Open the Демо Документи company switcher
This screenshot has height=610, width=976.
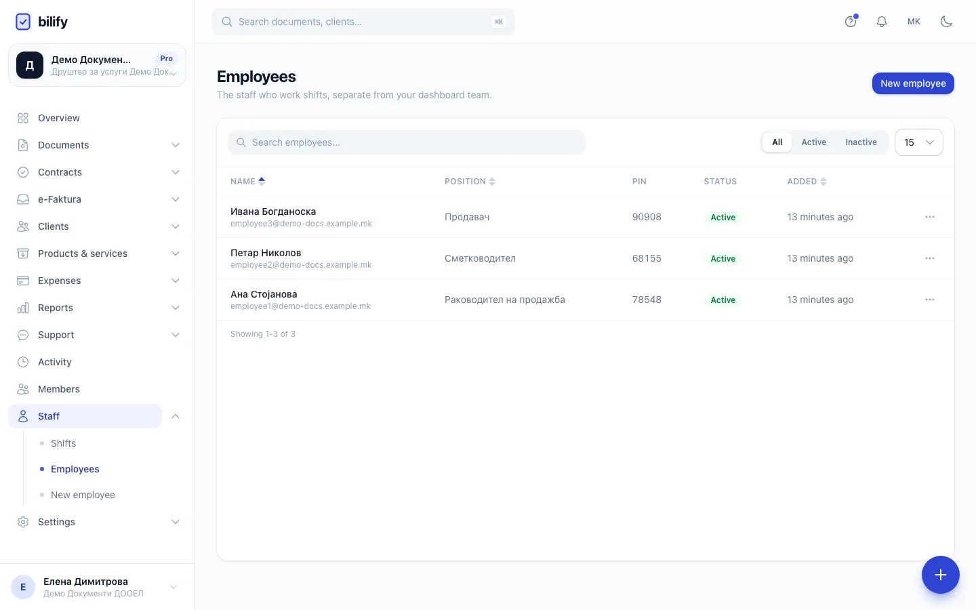[x=97, y=65]
